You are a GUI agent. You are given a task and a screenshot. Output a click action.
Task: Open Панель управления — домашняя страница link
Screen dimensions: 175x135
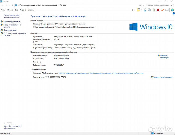[12, 16]
